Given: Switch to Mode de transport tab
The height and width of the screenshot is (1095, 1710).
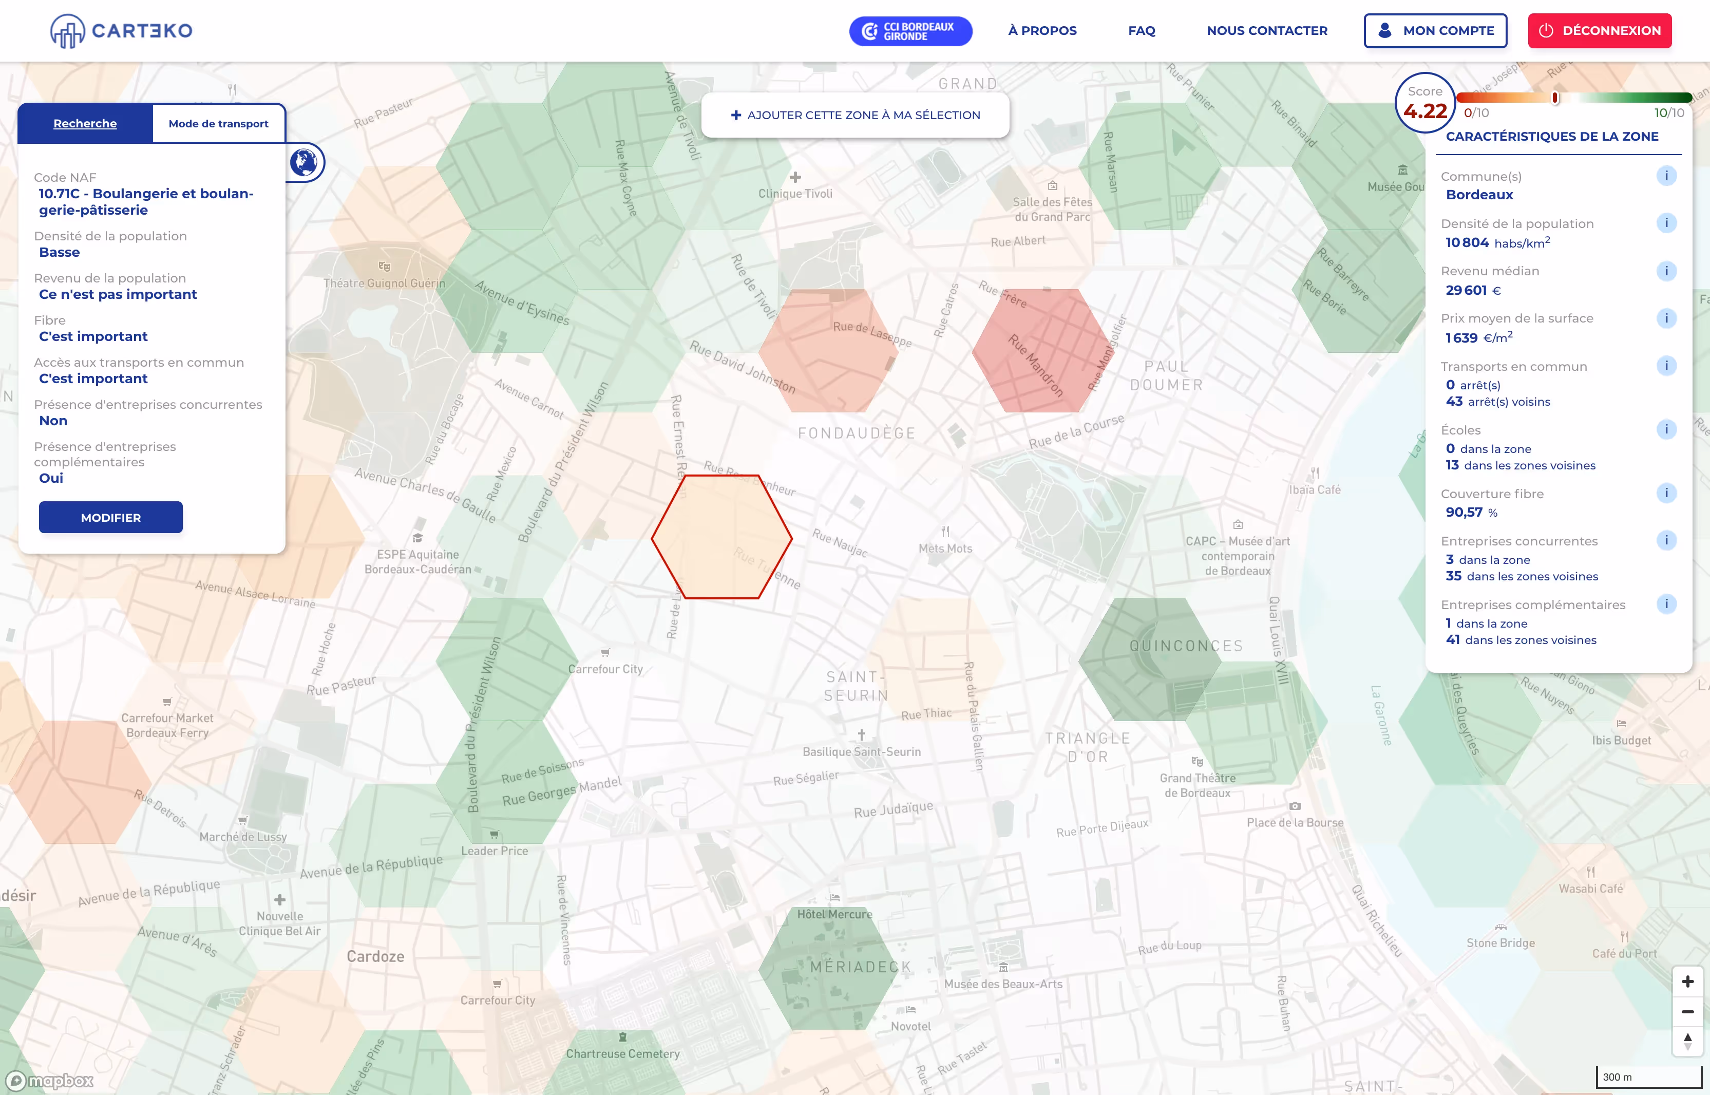Looking at the screenshot, I should pyautogui.click(x=218, y=124).
